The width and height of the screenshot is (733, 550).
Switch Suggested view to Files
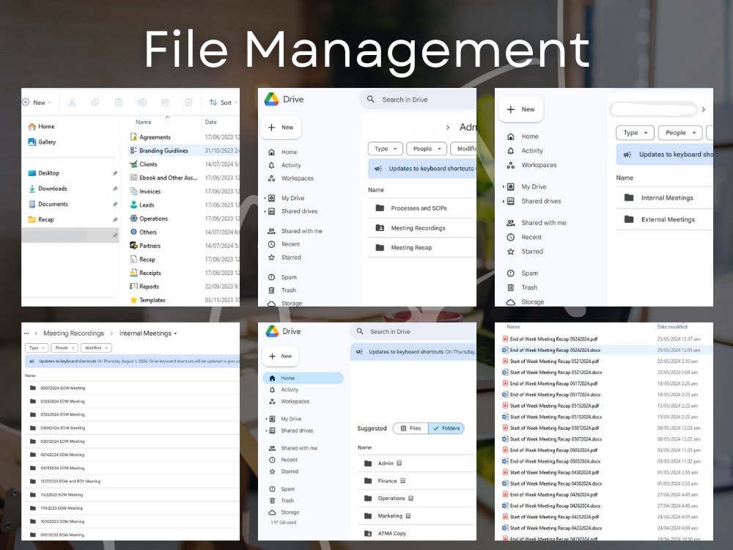[410, 428]
